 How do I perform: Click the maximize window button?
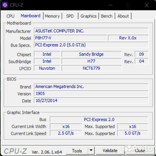(128, 5)
